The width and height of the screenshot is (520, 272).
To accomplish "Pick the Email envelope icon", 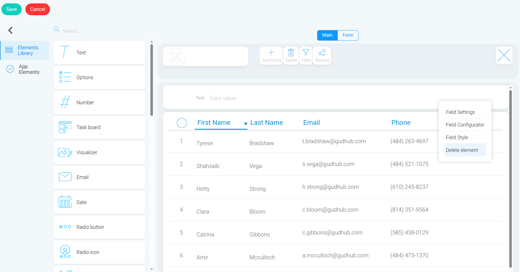I will (65, 177).
